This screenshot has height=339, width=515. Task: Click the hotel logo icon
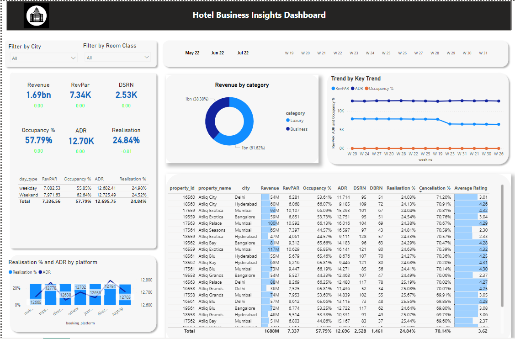[36, 15]
